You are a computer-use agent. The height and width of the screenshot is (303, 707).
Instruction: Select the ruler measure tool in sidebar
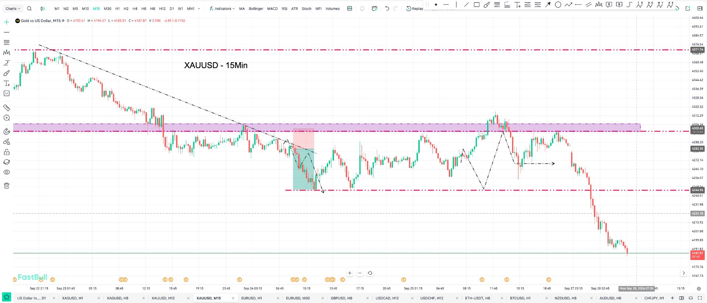click(7, 108)
